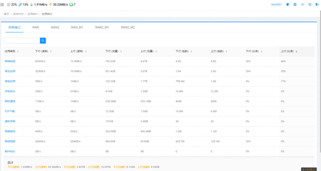The width and height of the screenshot is (321, 171).
Task: Sort by 上行(包数) column arrows
Action: 226,51
